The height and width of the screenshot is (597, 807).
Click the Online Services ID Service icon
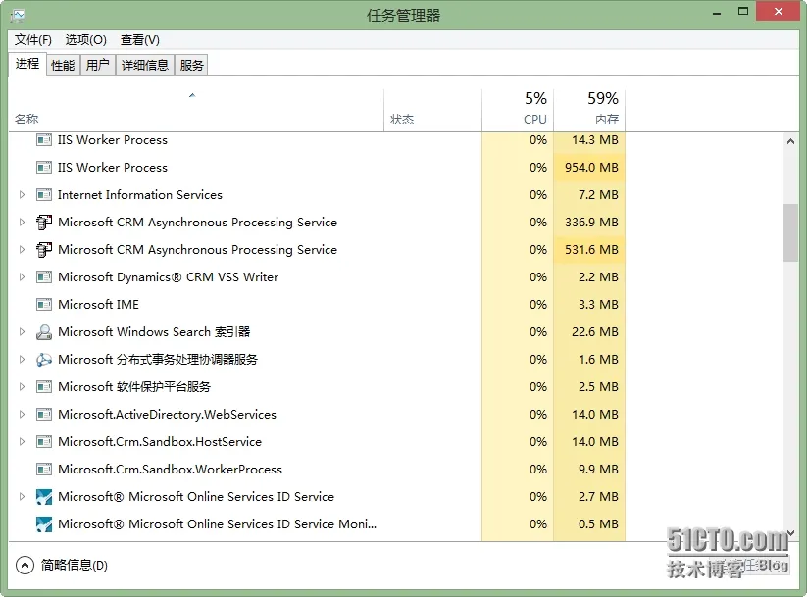coord(44,497)
